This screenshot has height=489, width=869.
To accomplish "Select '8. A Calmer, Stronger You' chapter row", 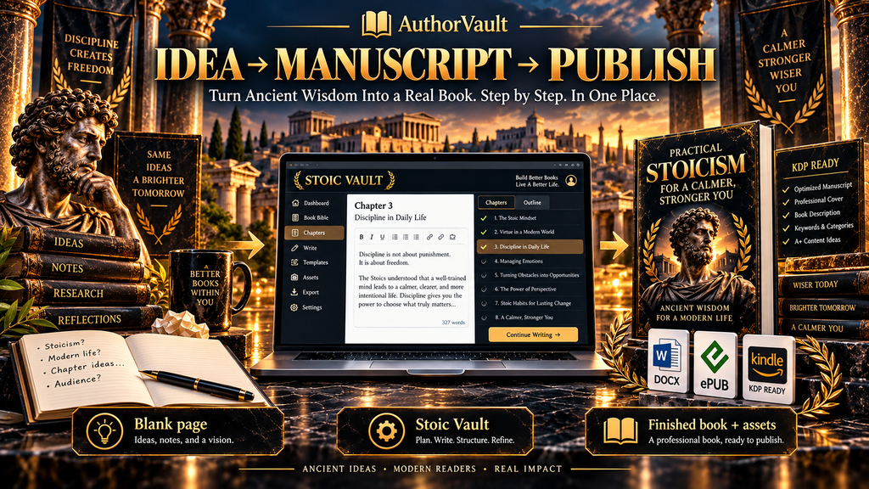I will [x=531, y=318].
